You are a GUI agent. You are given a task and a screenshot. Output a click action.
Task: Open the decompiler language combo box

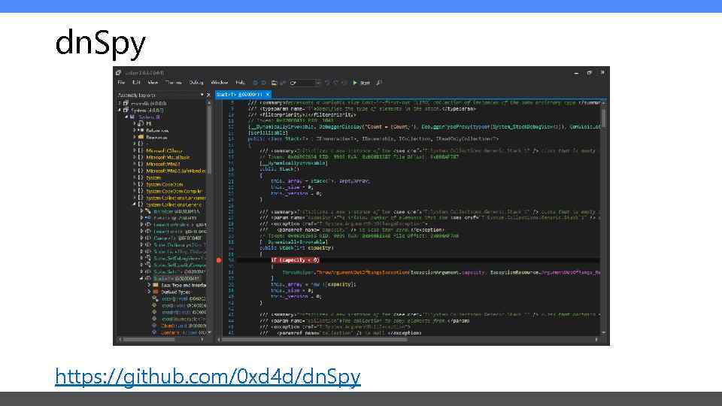coord(305,83)
